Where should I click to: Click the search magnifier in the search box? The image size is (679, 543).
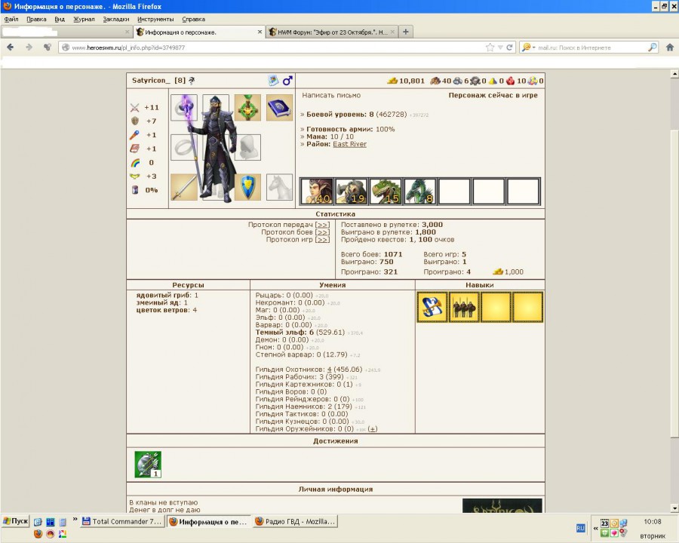652,48
